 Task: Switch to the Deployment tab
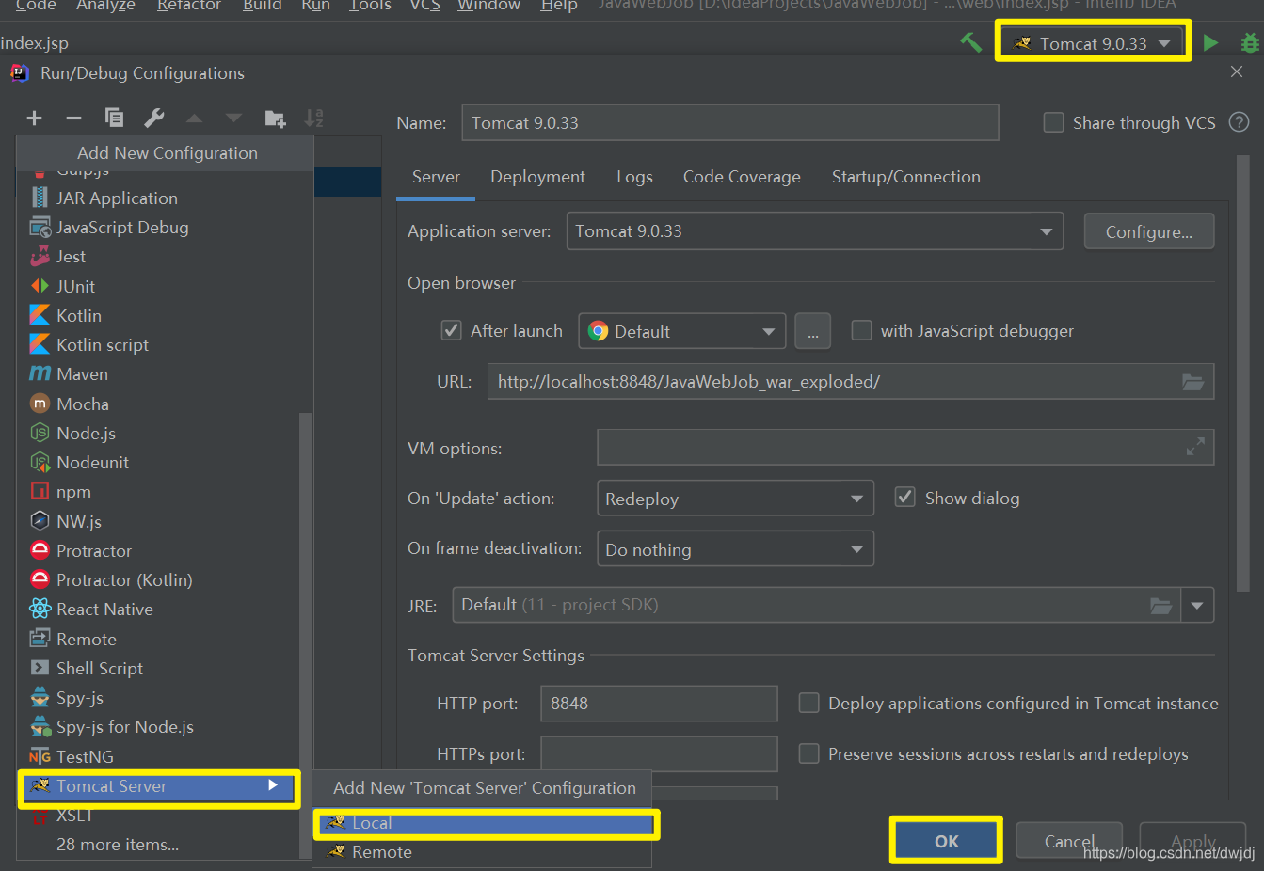pyautogui.click(x=537, y=177)
